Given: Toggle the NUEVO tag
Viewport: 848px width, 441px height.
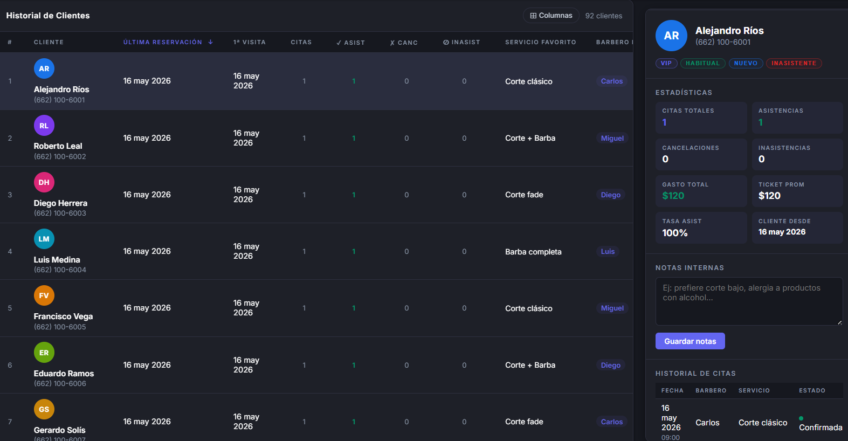Looking at the screenshot, I should click(746, 63).
